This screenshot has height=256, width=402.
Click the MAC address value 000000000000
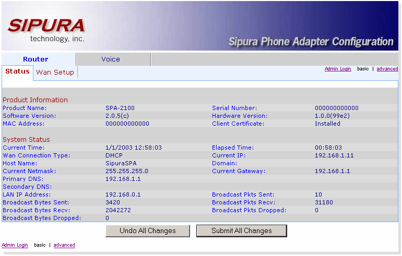(127, 124)
